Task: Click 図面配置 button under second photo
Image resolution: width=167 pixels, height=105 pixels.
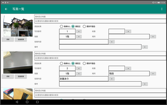Action: pyautogui.click(x=21, y=76)
